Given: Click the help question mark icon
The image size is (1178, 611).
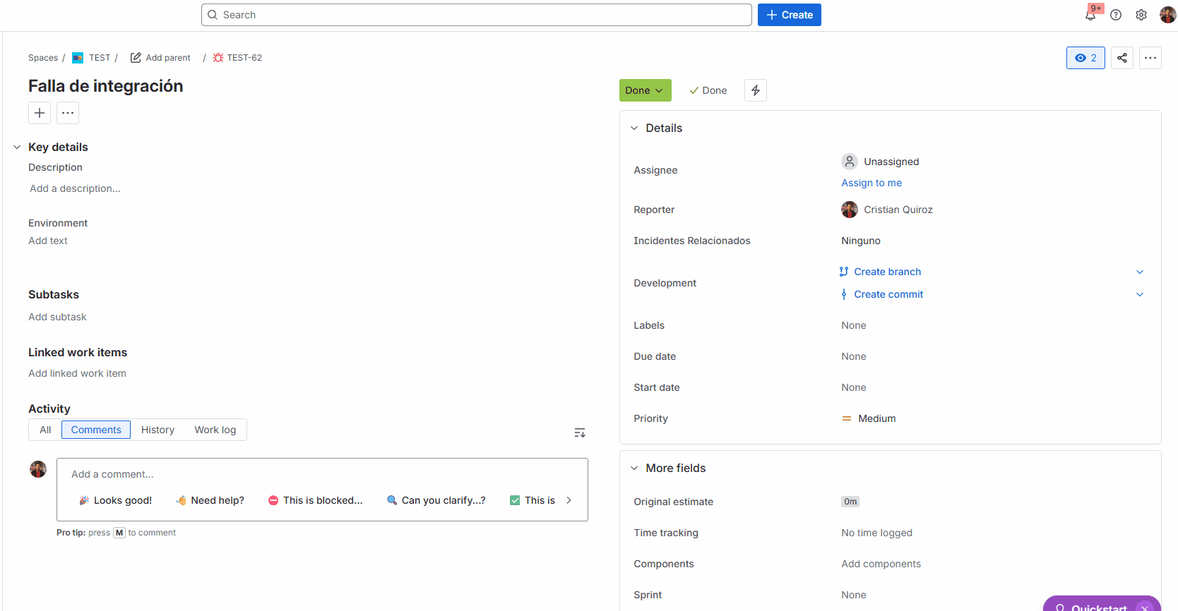Looking at the screenshot, I should click(x=1116, y=15).
